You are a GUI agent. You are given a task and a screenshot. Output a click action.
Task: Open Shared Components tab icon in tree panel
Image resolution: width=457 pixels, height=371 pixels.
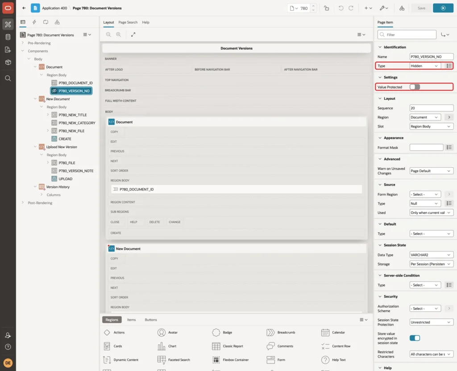pyautogui.click(x=57, y=22)
